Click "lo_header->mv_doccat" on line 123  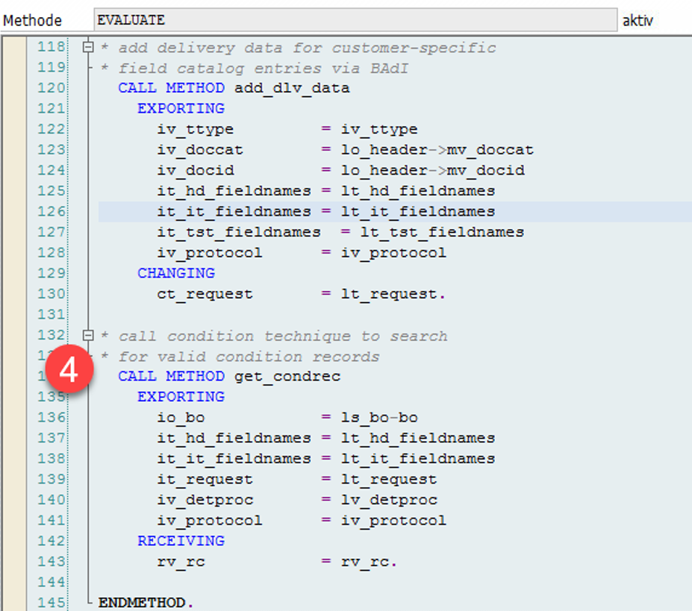[437, 150]
